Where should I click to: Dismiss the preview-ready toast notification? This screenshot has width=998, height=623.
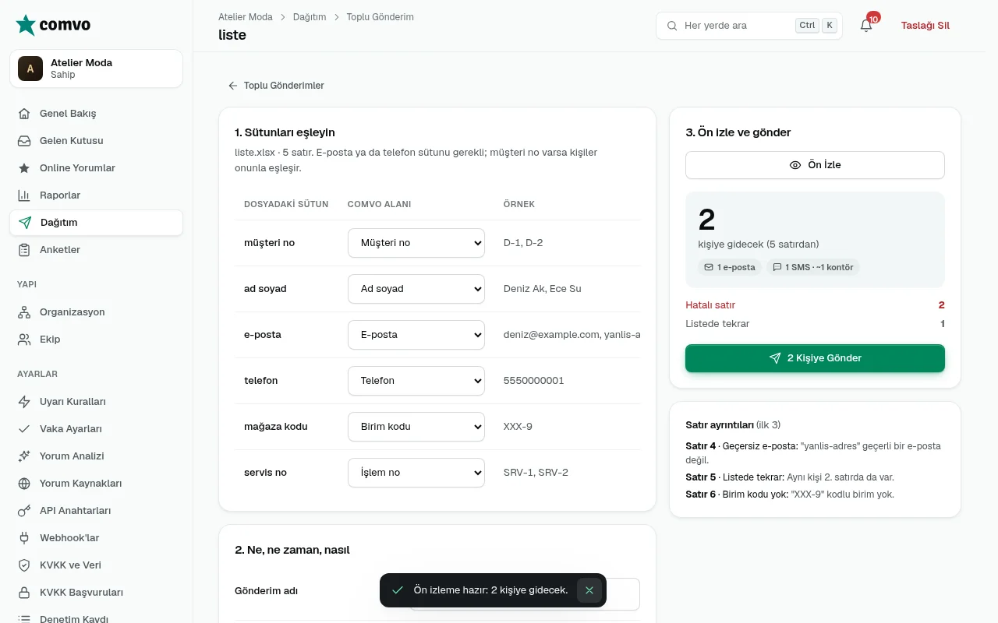click(x=589, y=590)
